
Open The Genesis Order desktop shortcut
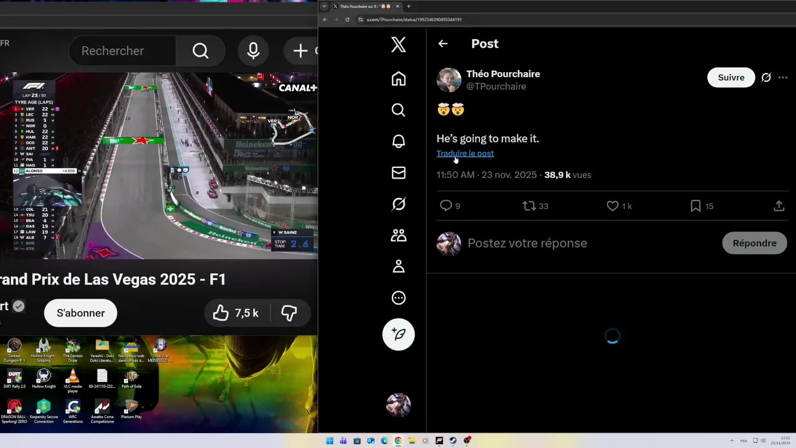73,351
